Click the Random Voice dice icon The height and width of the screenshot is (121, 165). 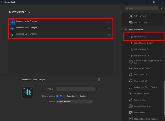pyautogui.click(x=131, y=100)
